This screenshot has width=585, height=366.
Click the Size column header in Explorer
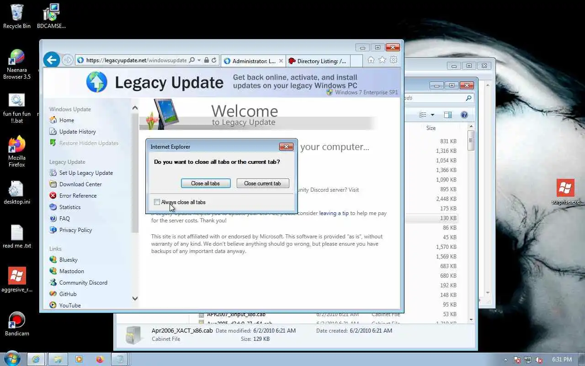[x=431, y=128]
